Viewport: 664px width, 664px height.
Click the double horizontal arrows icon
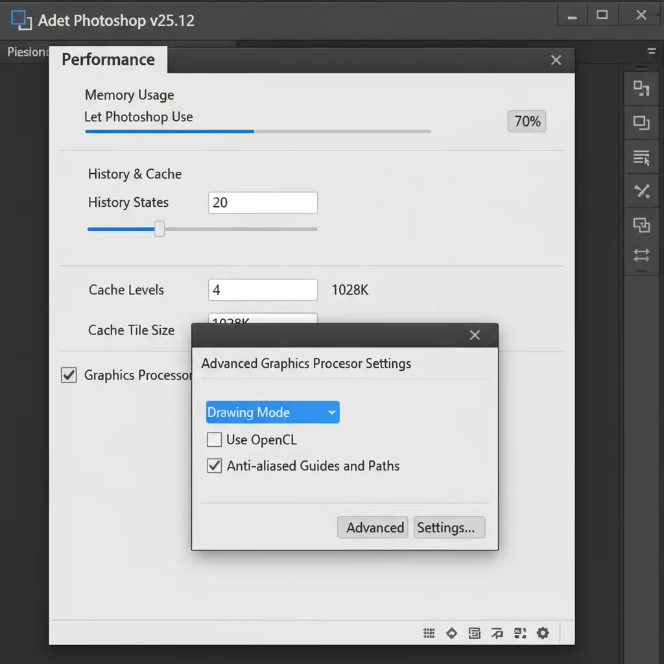(x=641, y=255)
